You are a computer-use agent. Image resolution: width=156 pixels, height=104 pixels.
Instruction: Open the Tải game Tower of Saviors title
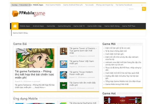tap(83, 51)
